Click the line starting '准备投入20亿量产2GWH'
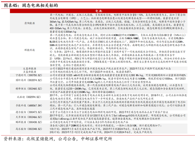The image size is (195, 144). click(x=106, y=125)
